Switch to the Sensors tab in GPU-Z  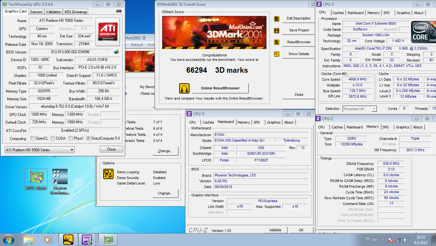(x=36, y=12)
